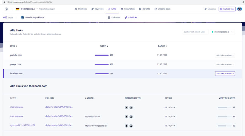The height and width of the screenshot is (136, 245).
Task: Click the rocket icon beside Missionen
Action: click(x=206, y=9)
